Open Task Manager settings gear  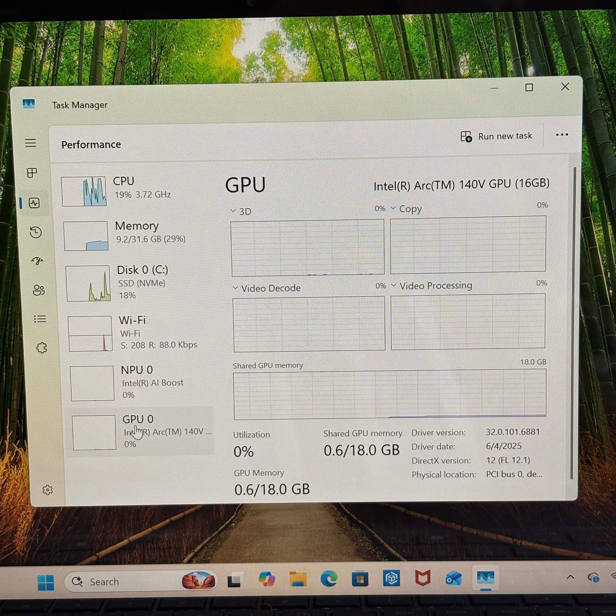coord(48,490)
